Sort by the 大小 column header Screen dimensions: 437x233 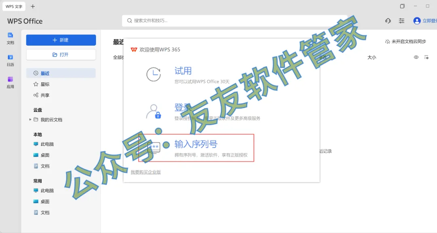point(371,57)
